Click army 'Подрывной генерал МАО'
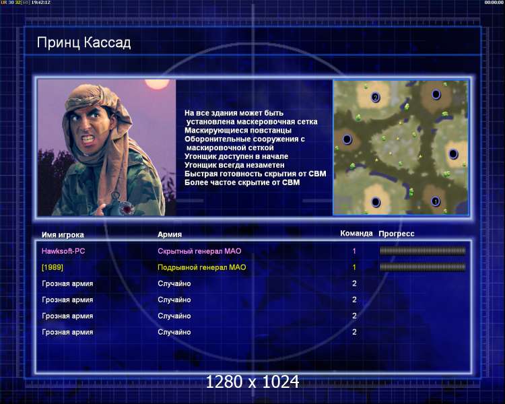This screenshot has height=404, width=505. click(x=201, y=267)
